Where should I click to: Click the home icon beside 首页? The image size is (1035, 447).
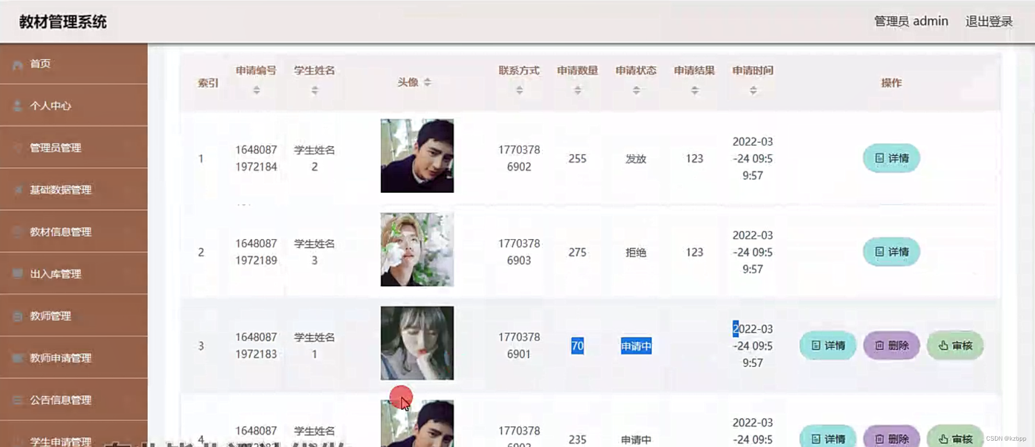[x=18, y=64]
